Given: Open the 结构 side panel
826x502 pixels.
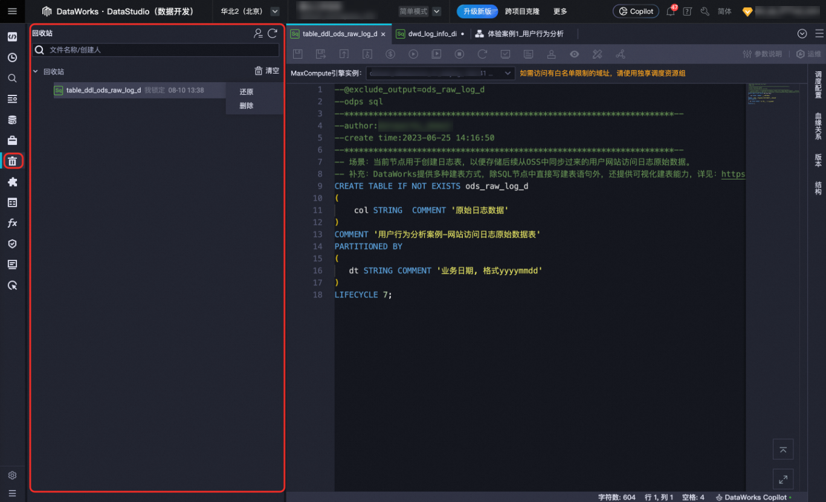Looking at the screenshot, I should (x=818, y=188).
